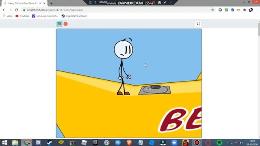Screen dimensions: 260x146
Task: Open Bandicam recorder from the taskbar
Action: pyautogui.click(x=197, y=142)
